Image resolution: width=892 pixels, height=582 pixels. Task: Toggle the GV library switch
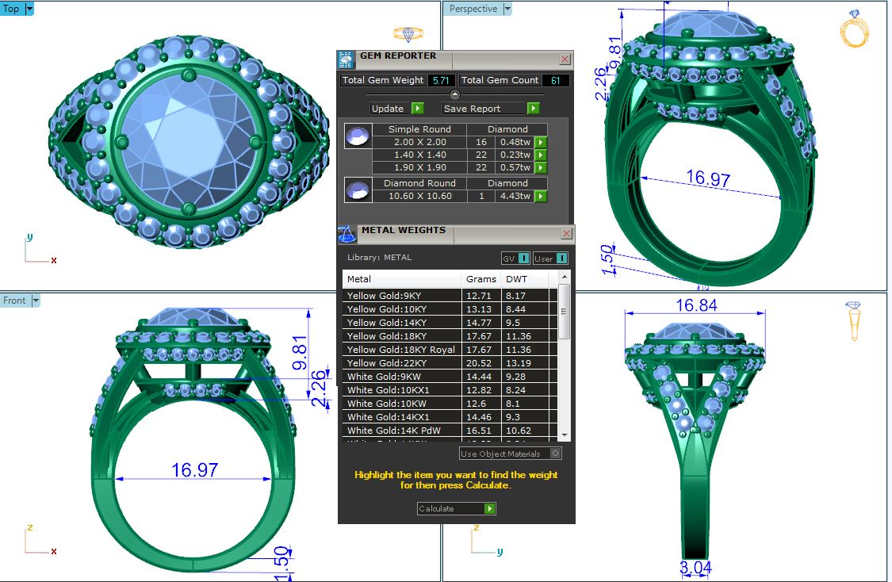(x=516, y=258)
